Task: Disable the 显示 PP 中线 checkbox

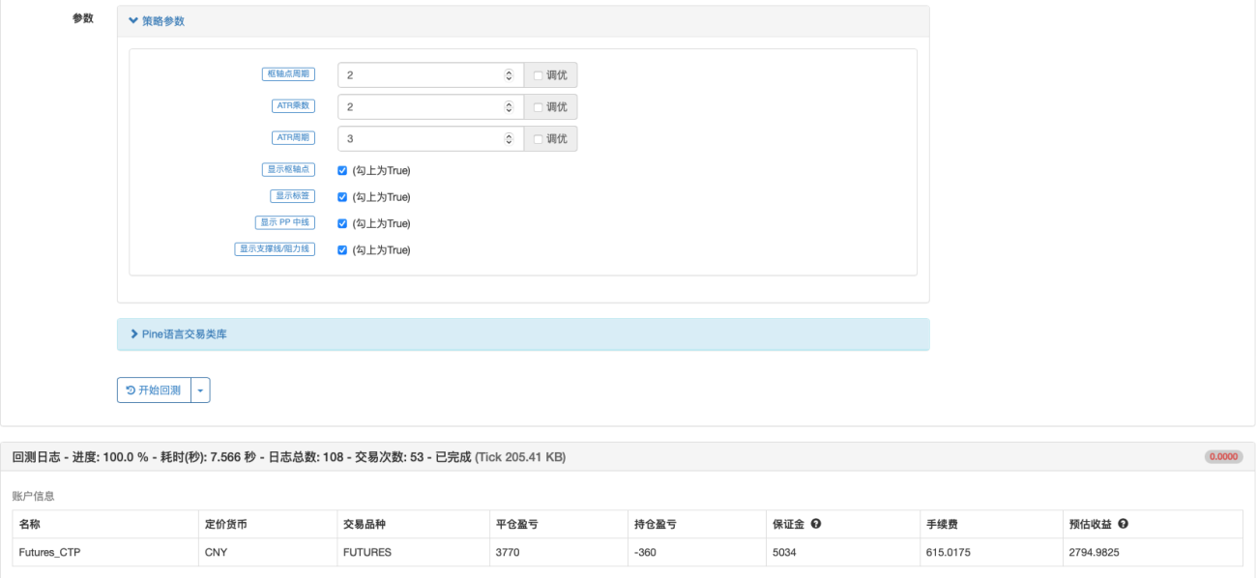Action: click(x=342, y=223)
